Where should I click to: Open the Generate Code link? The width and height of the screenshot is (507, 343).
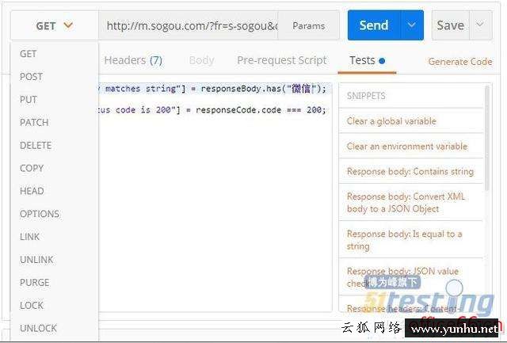(460, 62)
